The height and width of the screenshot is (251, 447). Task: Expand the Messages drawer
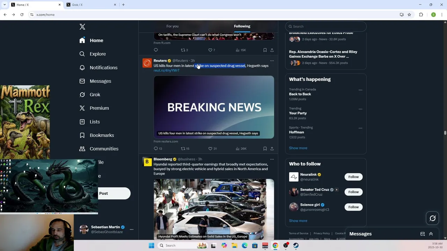pos(431,234)
